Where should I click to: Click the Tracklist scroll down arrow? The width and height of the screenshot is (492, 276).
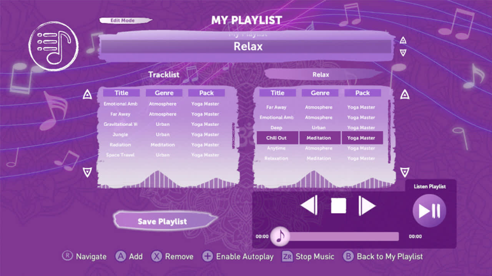coord(87,172)
